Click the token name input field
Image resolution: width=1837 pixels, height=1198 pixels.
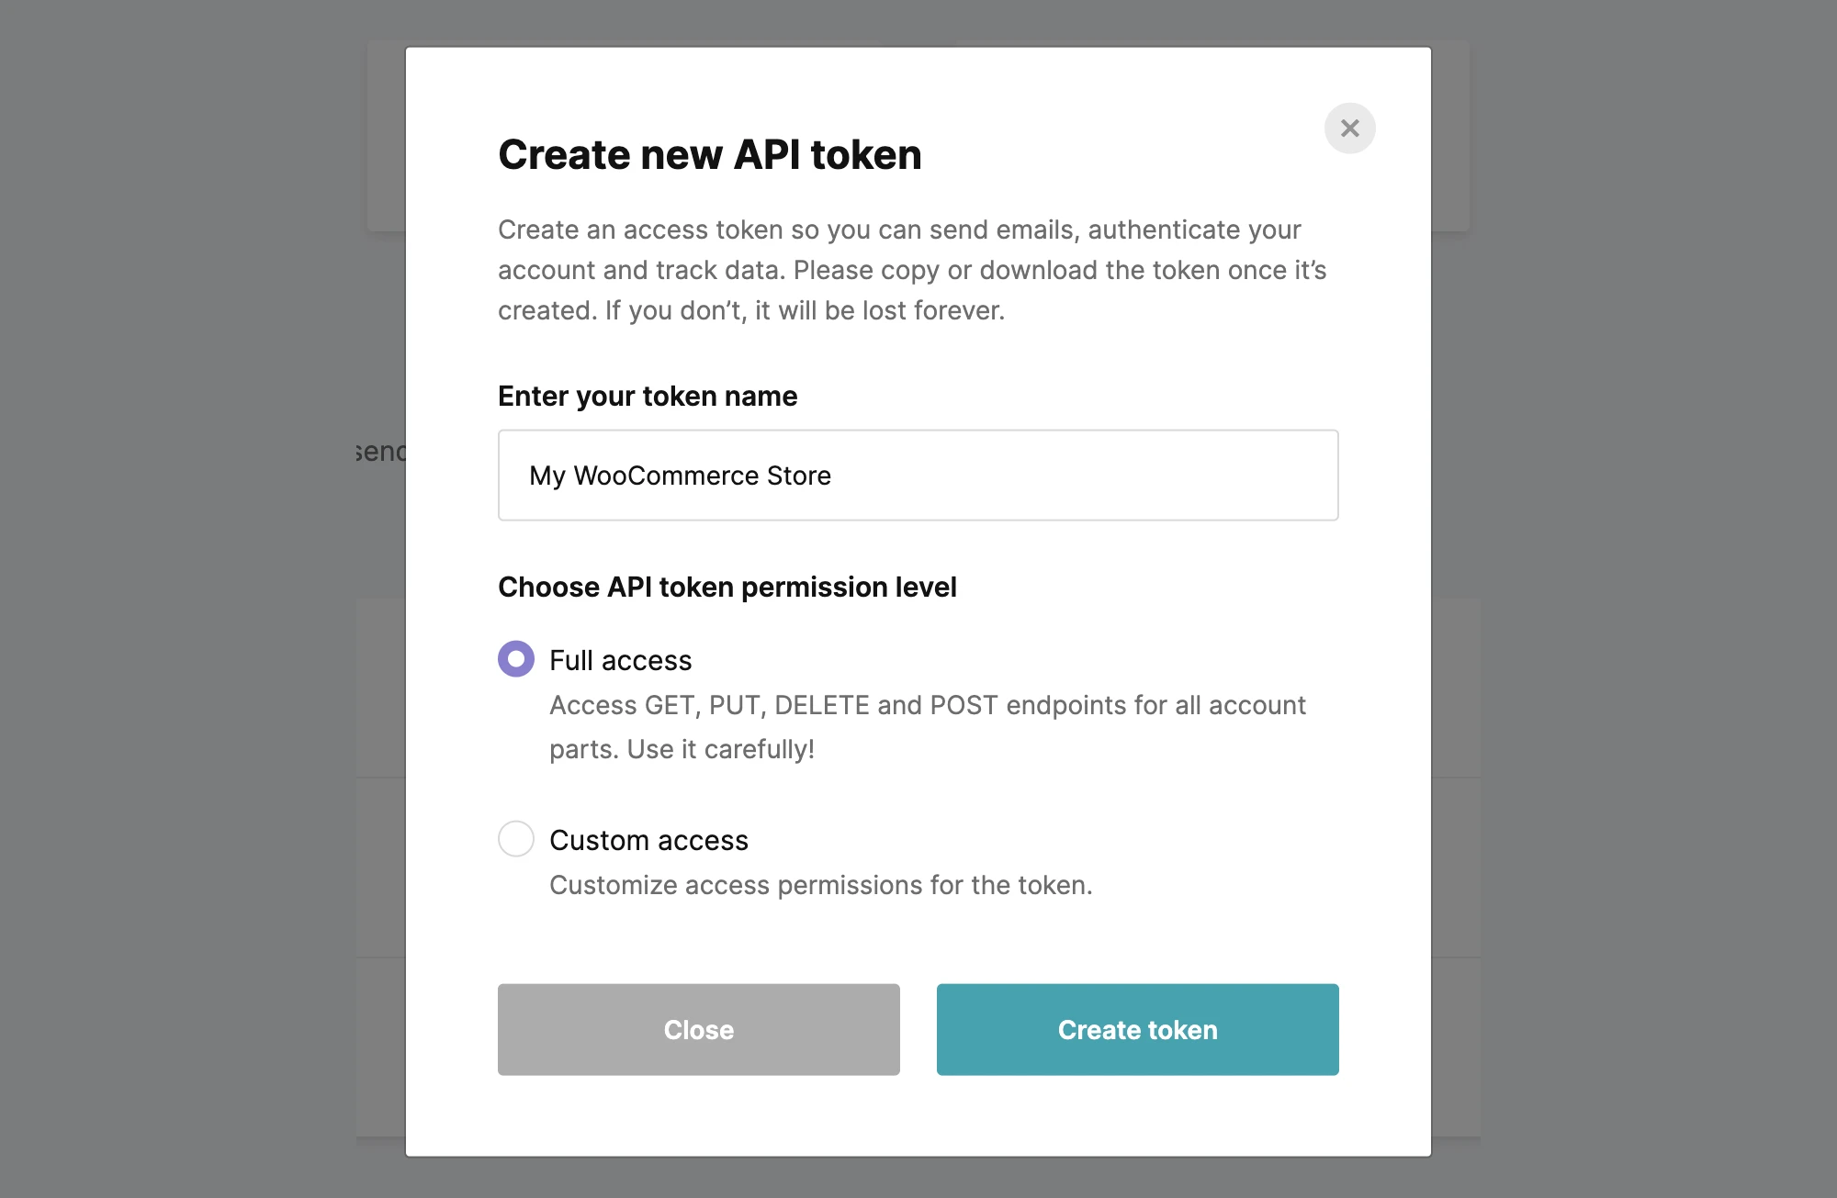[918, 476]
